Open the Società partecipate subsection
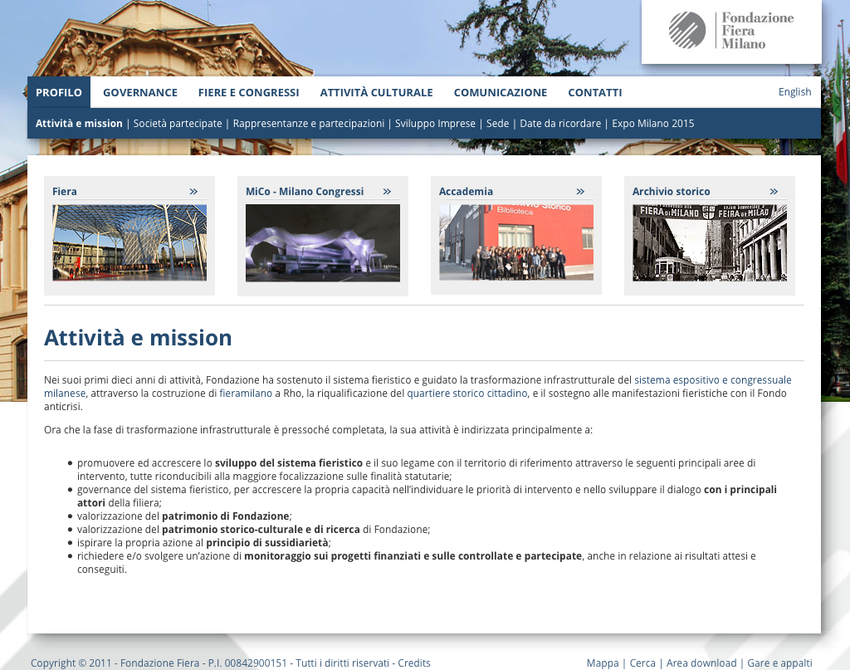The width and height of the screenshot is (850, 670). pyautogui.click(x=175, y=123)
